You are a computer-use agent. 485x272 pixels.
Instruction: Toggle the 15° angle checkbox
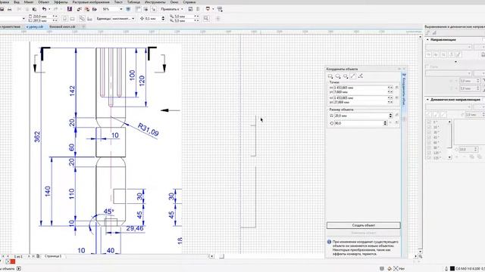430,127
